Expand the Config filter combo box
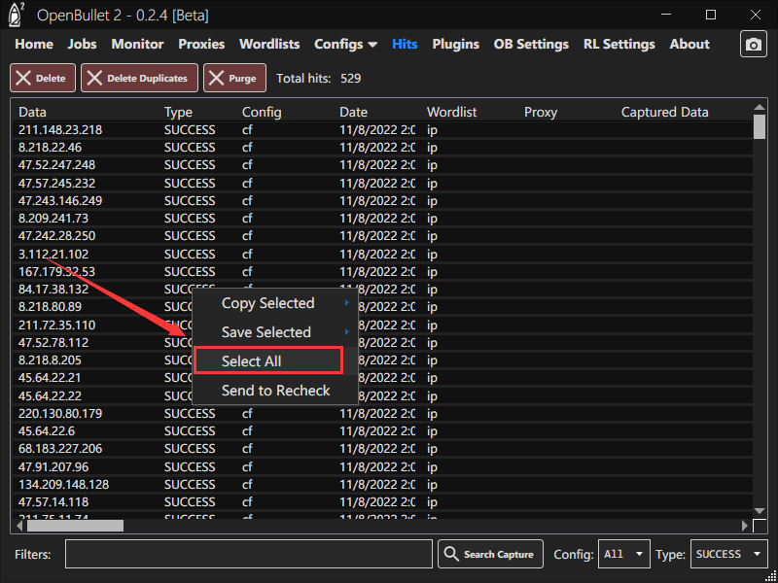The height and width of the screenshot is (583, 778). (624, 554)
